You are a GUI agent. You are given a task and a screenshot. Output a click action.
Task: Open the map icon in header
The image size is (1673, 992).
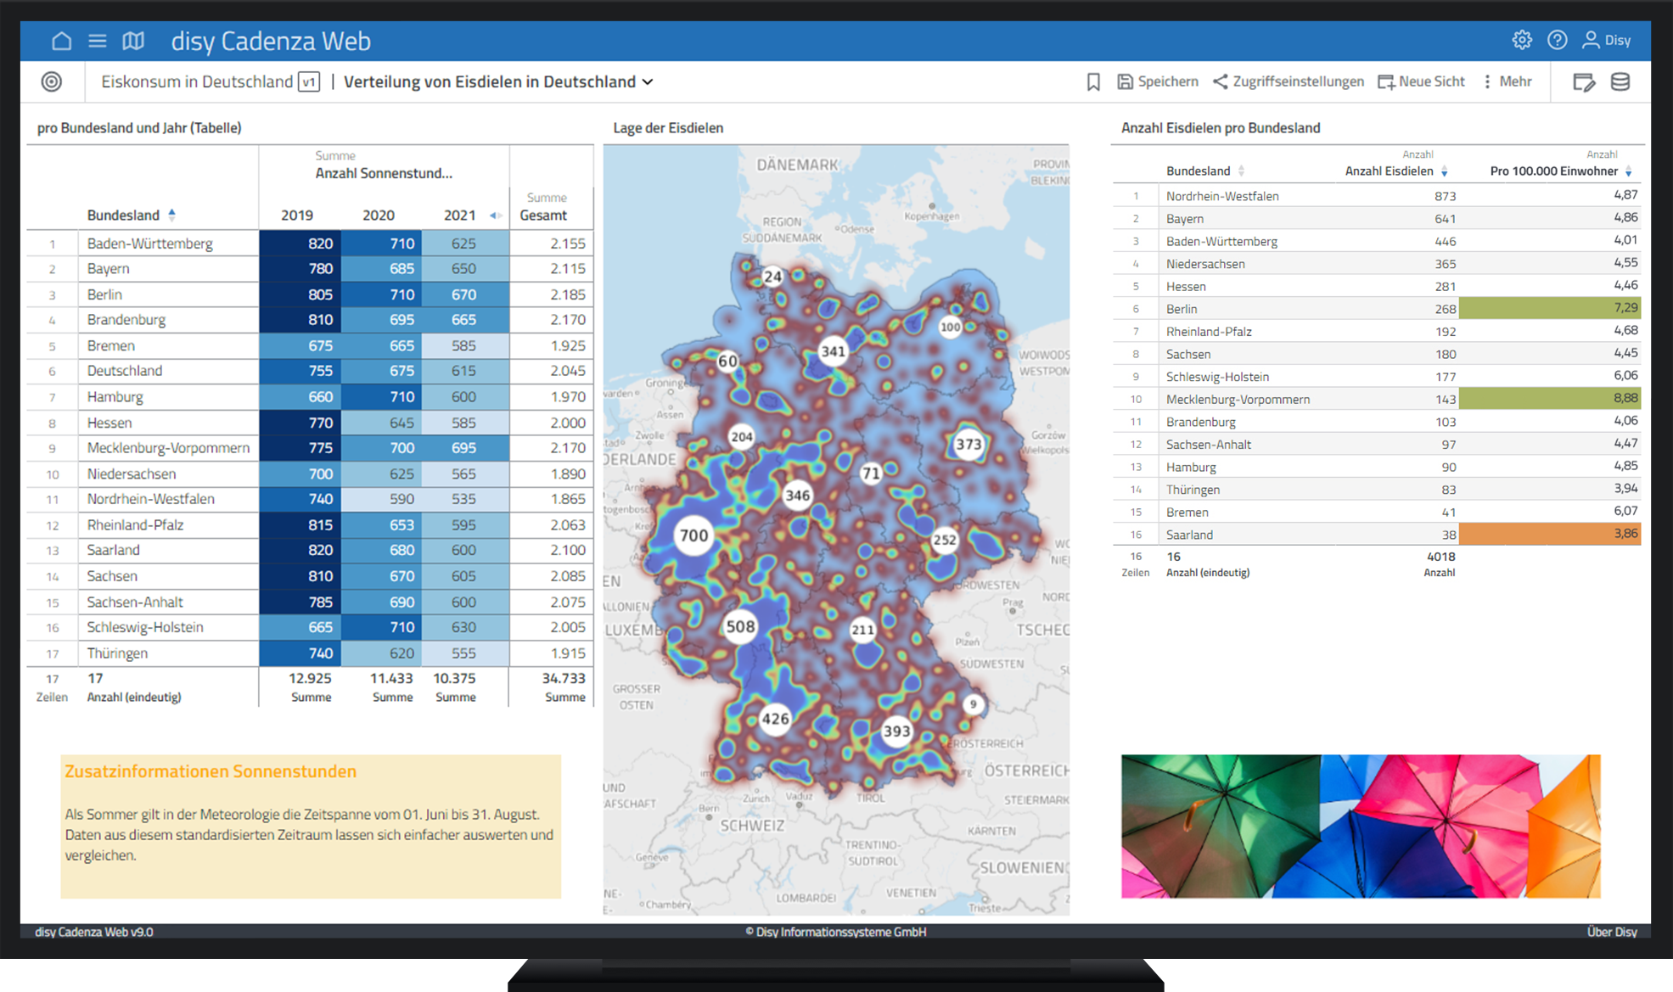coord(133,41)
